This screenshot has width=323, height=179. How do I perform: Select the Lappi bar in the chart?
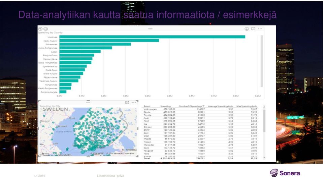point(80,52)
